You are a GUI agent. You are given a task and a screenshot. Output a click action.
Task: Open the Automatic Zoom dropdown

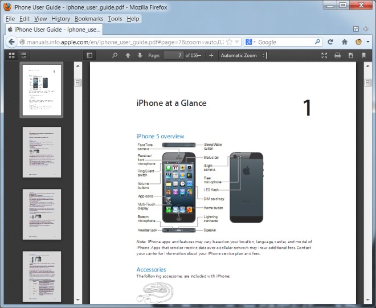tap(242, 55)
